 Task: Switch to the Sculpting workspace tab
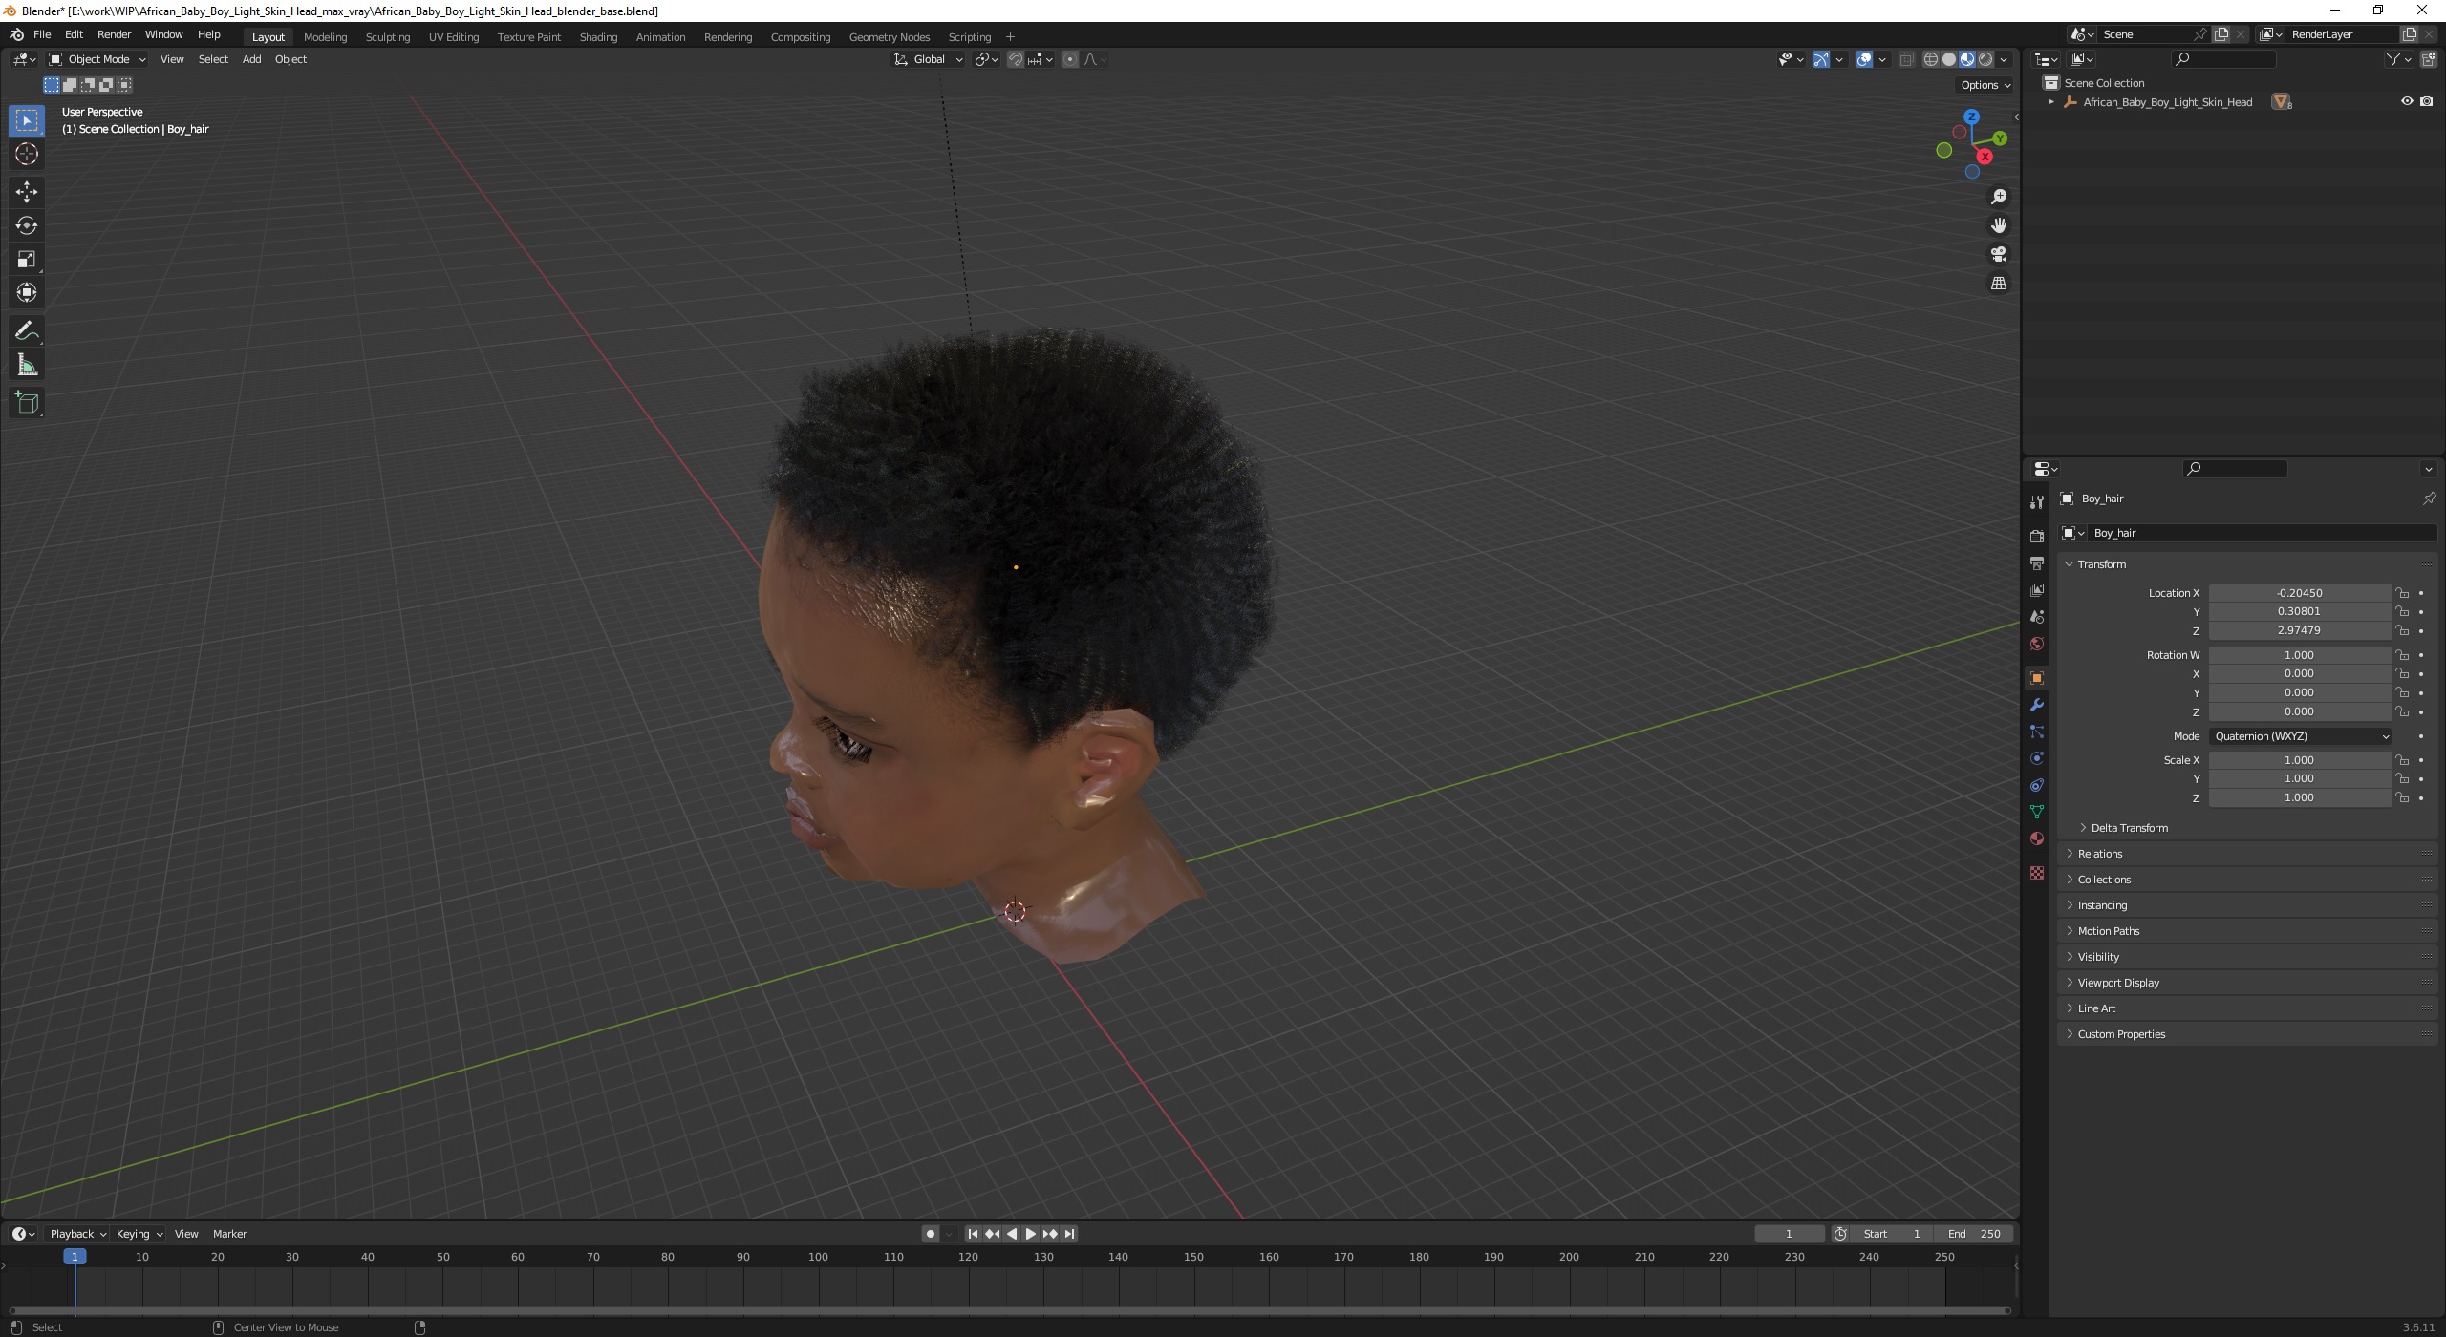(387, 37)
